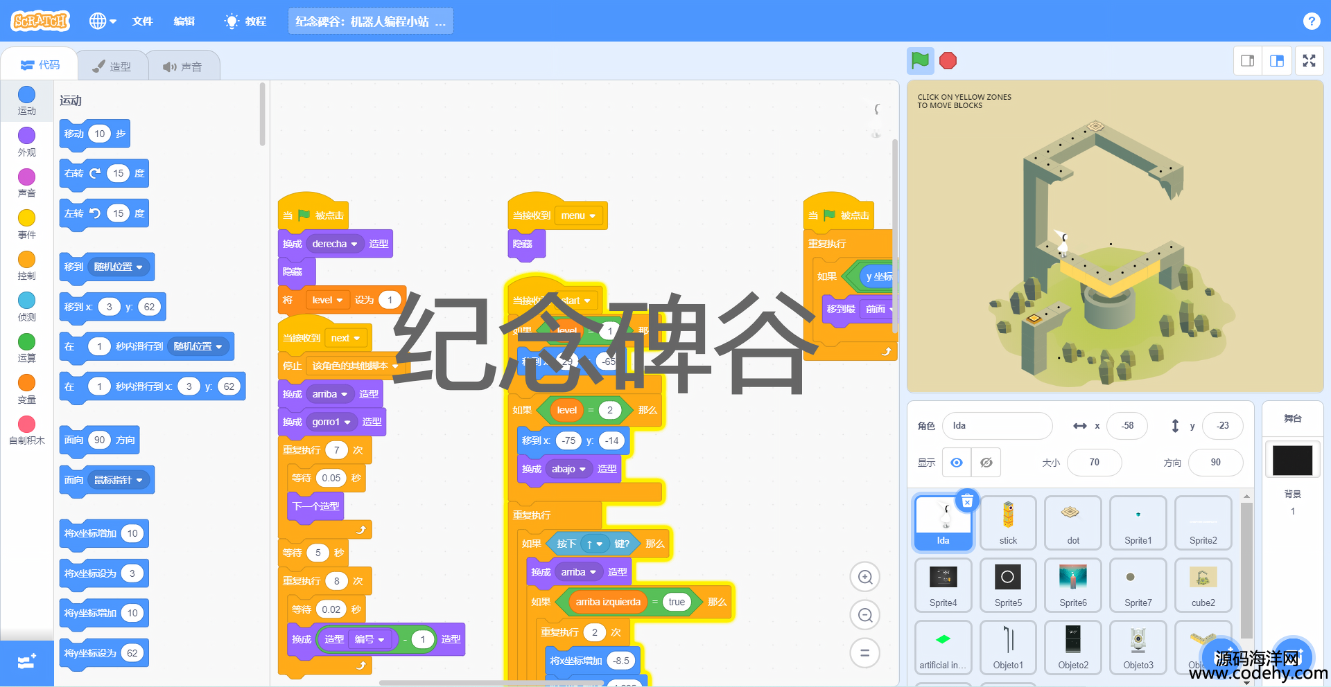
Task: Delete the Ida sprite with trash icon
Action: point(967,501)
